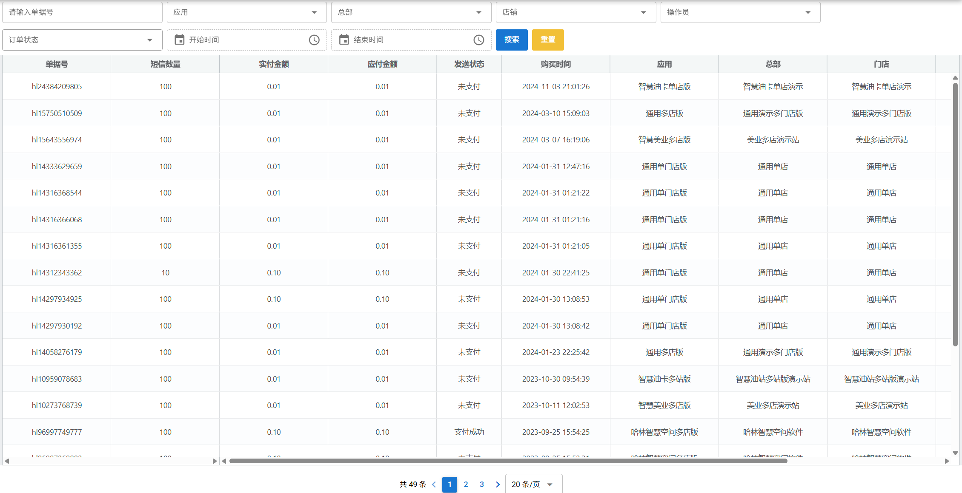
Task: Select order hl10959078683
Action: point(57,379)
